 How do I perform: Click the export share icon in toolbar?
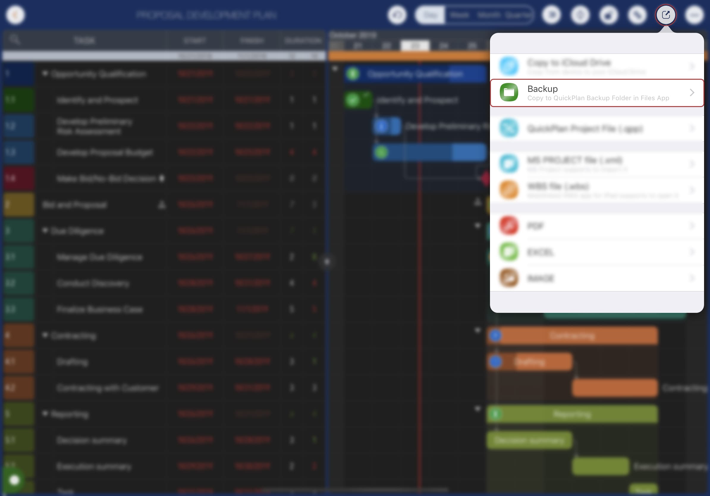(665, 15)
